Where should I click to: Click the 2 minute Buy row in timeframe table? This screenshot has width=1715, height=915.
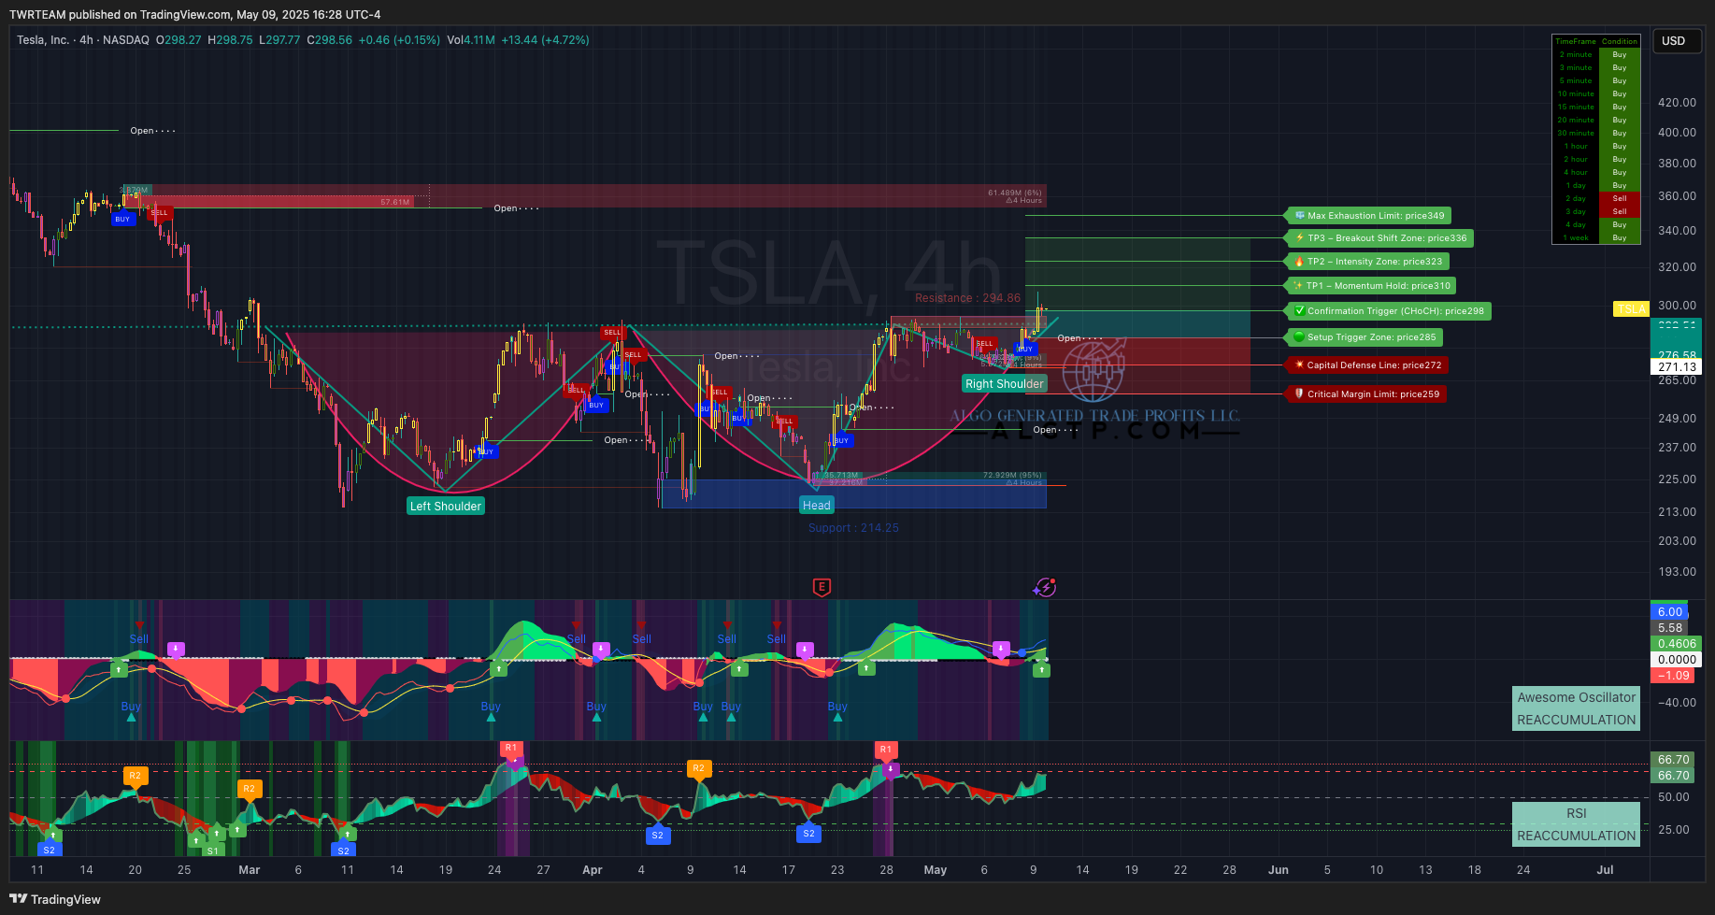click(x=1596, y=54)
